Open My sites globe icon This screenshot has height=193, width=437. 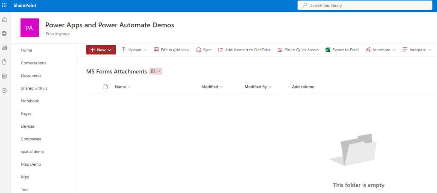click(4, 33)
